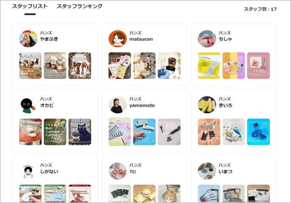Open やまぶき's profile avatar

[28, 39]
